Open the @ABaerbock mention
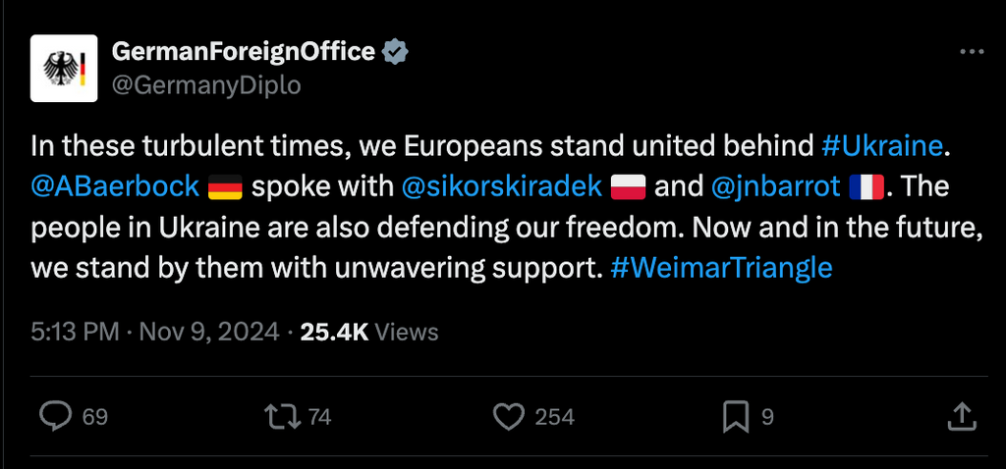This screenshot has width=1006, height=469. point(115,187)
